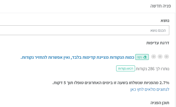The width and height of the screenshot is (176, 107).
Task: Select the rightmost priority radio button
Action: pyautogui.click(x=166, y=57)
